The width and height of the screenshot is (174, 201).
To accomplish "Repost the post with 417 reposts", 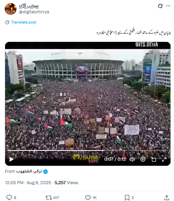I will 48,197.
